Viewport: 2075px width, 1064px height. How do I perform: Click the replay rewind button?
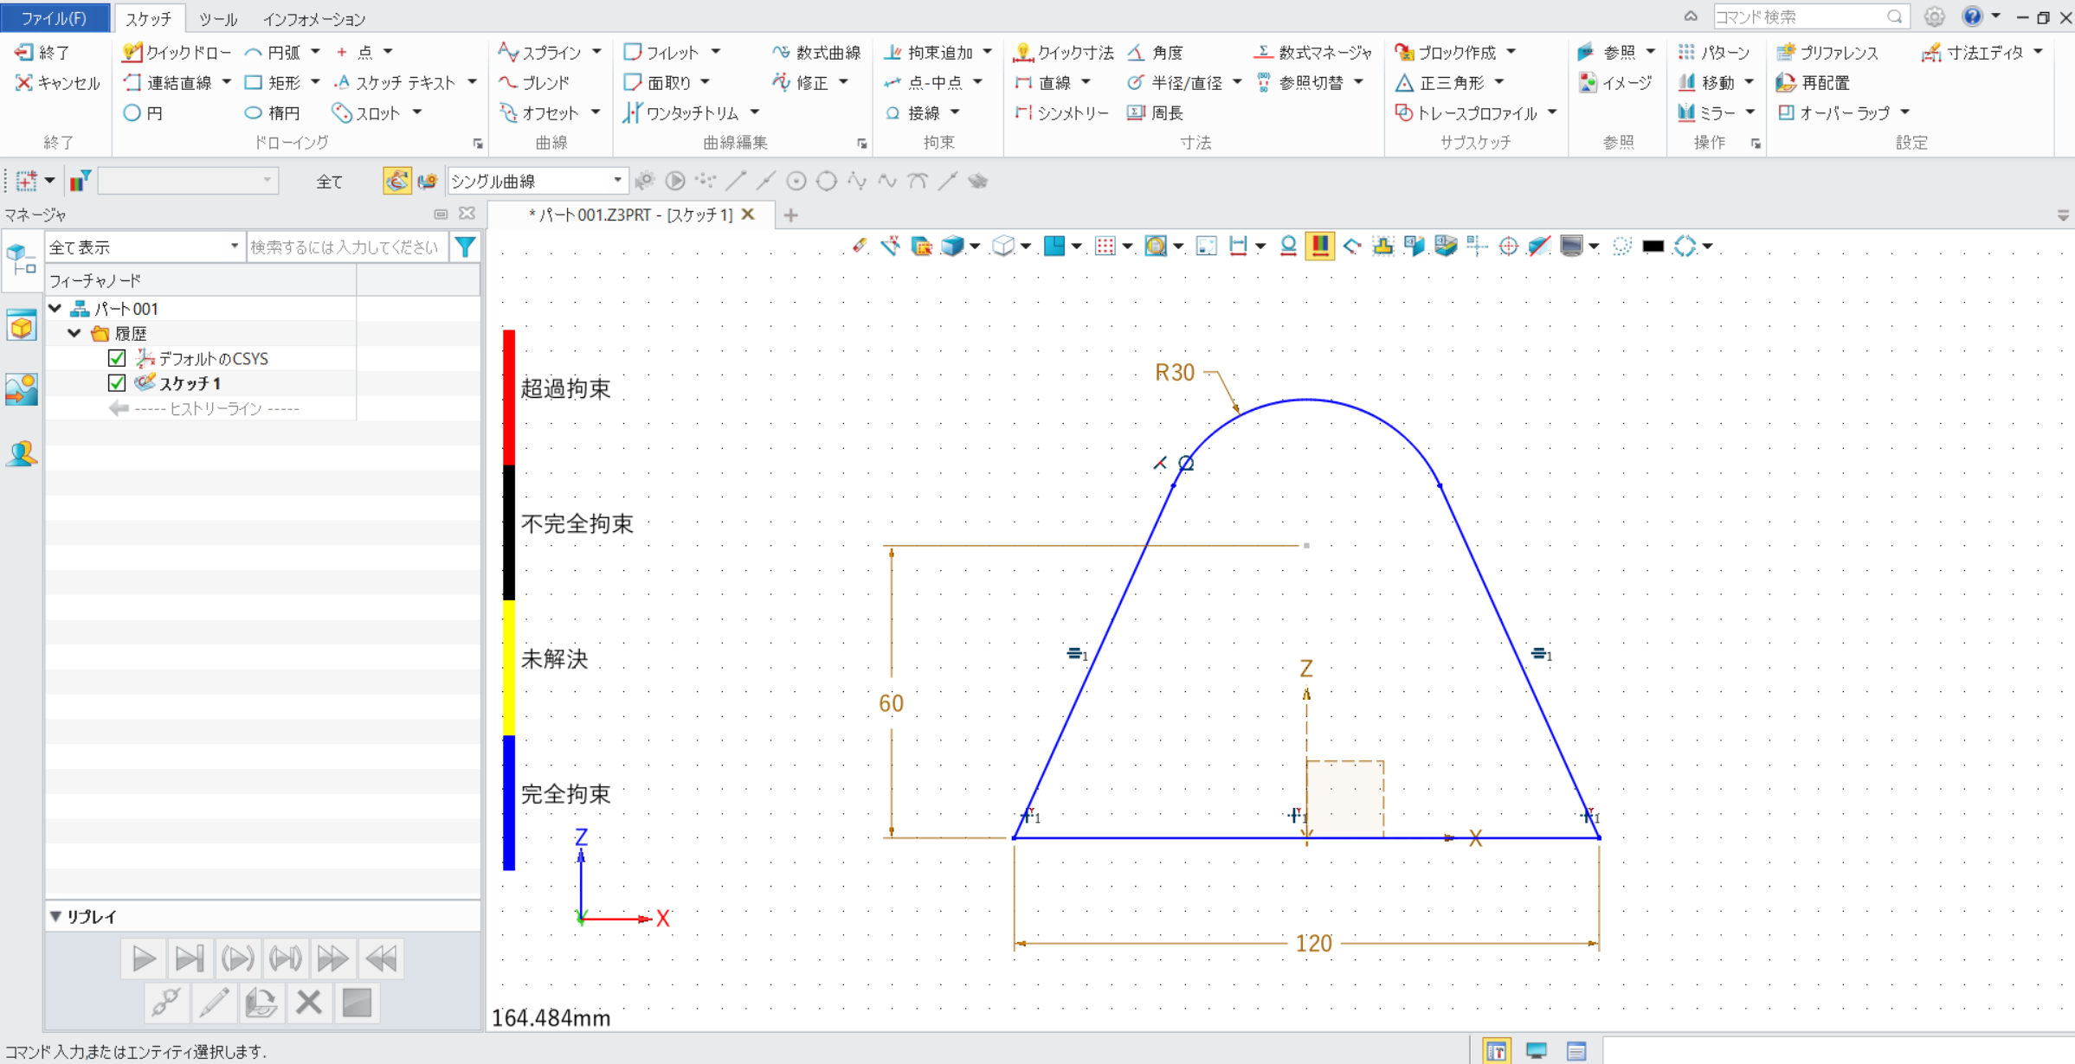(381, 958)
